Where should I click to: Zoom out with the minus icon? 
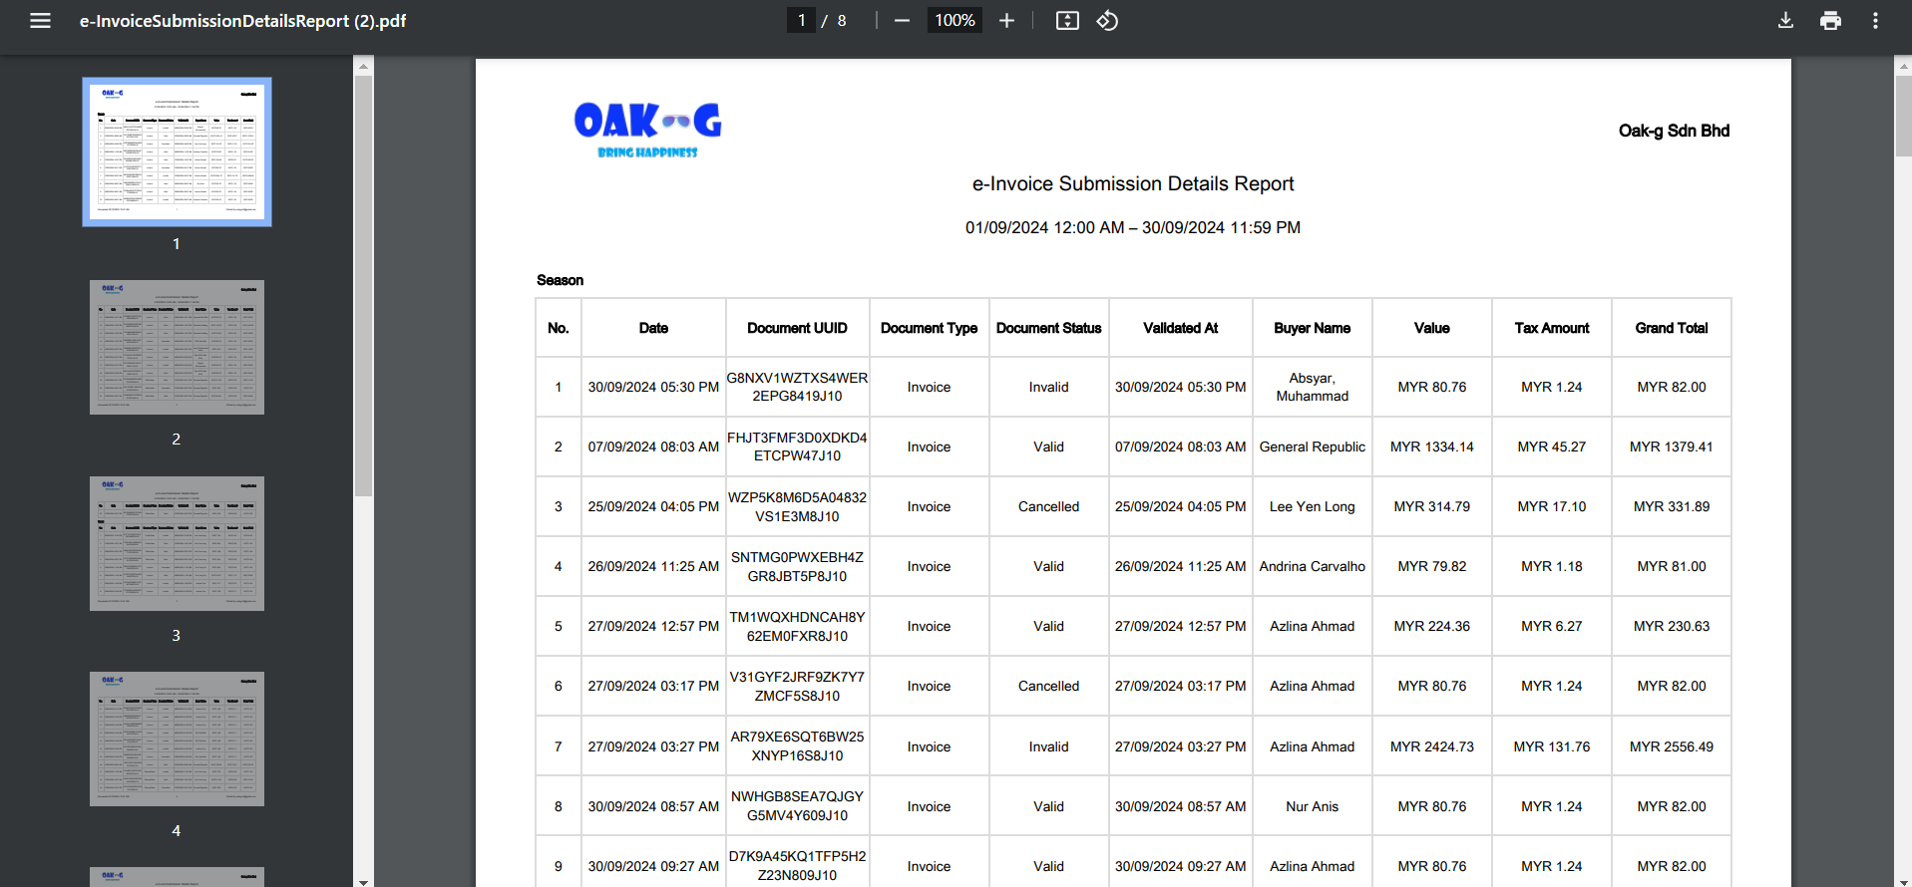[902, 20]
